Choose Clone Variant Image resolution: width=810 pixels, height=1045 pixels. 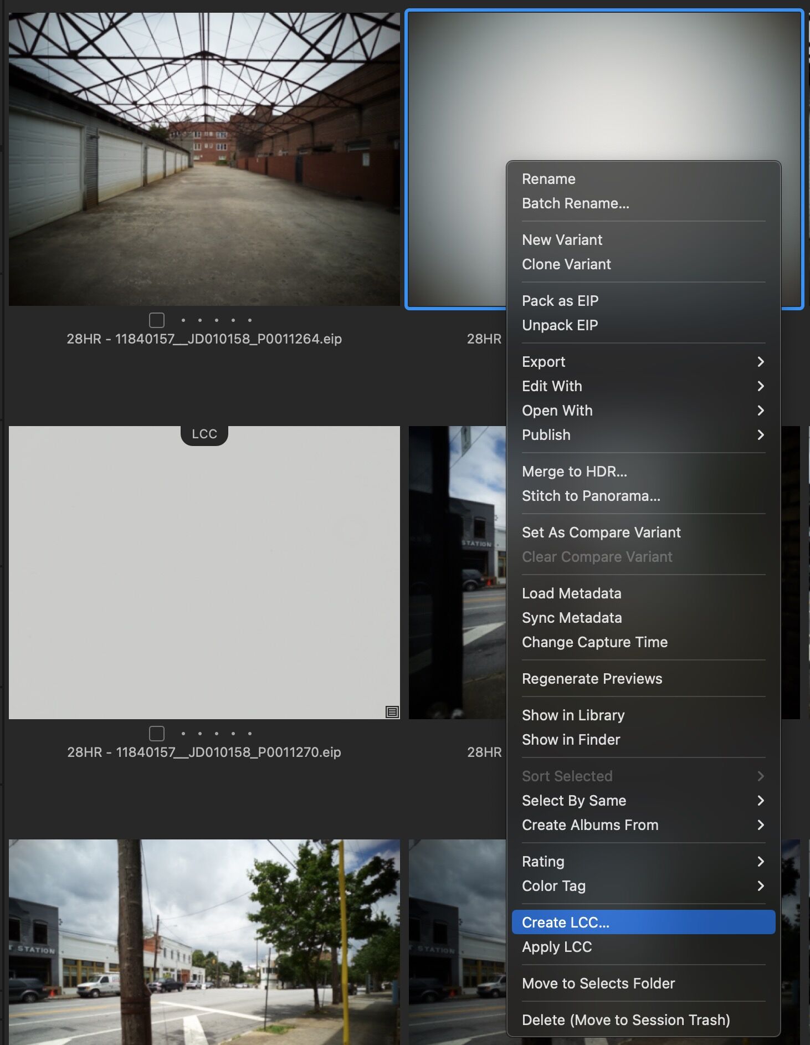click(x=643, y=264)
